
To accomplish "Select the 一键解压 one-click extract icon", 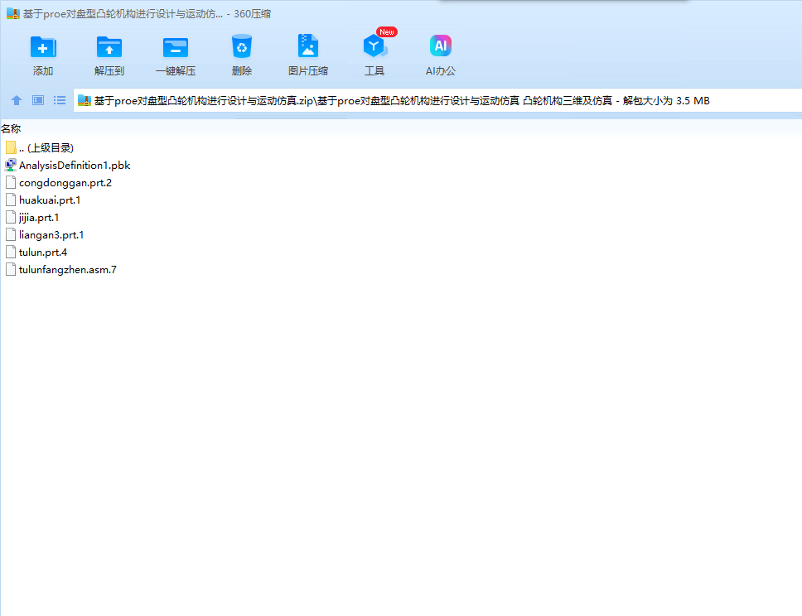I will 176,47.
